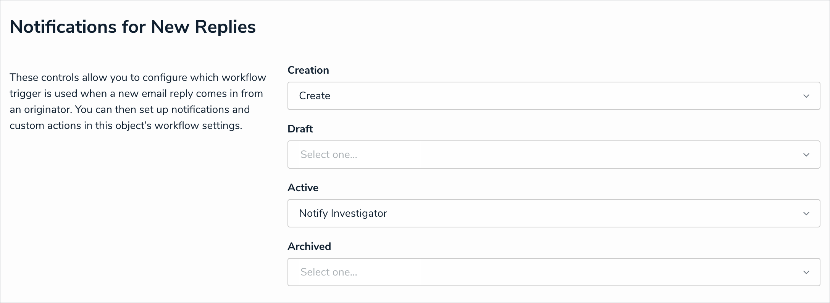The width and height of the screenshot is (830, 303).
Task: Open the Draft trigger dropdown
Action: (553, 155)
